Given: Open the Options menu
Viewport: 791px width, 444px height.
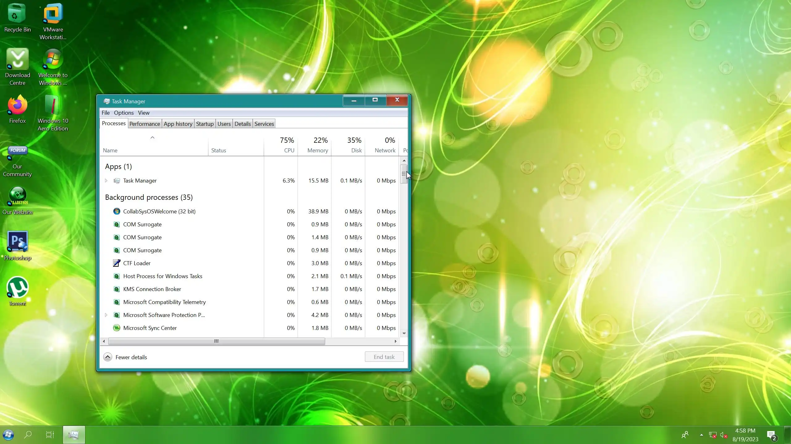Looking at the screenshot, I should pyautogui.click(x=124, y=113).
